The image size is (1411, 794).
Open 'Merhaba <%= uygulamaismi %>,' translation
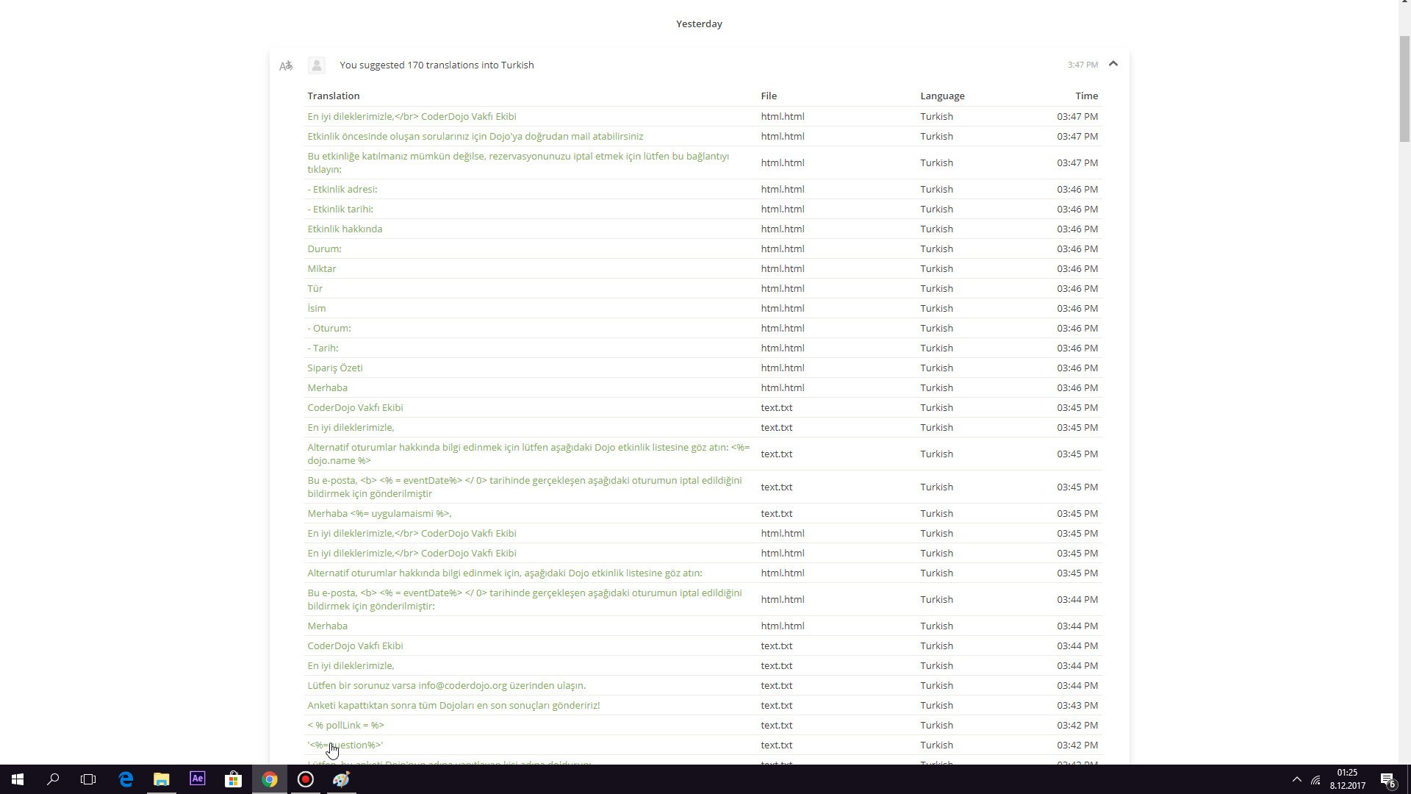click(x=379, y=514)
